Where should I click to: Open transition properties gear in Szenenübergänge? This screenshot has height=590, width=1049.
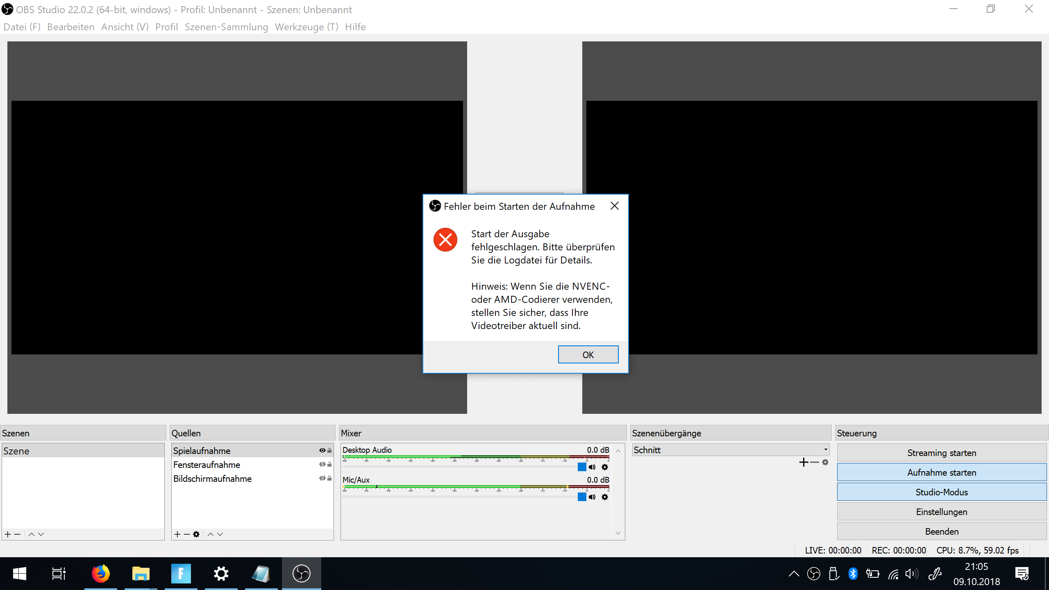tap(825, 462)
